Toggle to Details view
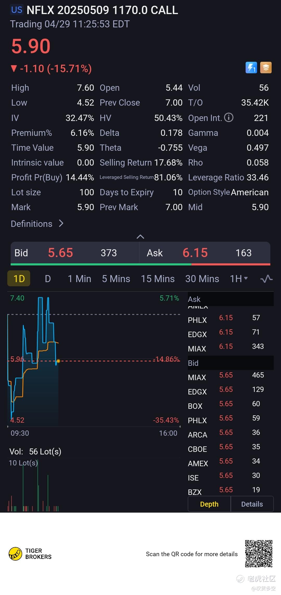Image resolution: width=281 pixels, height=595 pixels. (x=252, y=504)
